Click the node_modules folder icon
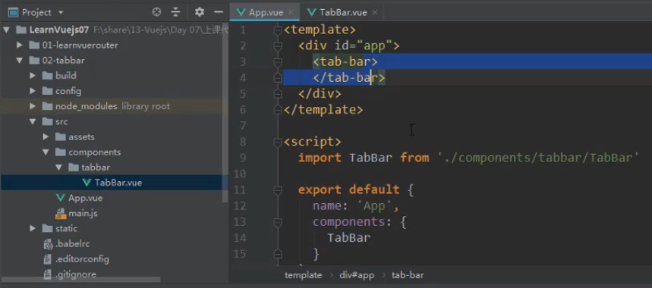The width and height of the screenshot is (652, 288). point(47,106)
